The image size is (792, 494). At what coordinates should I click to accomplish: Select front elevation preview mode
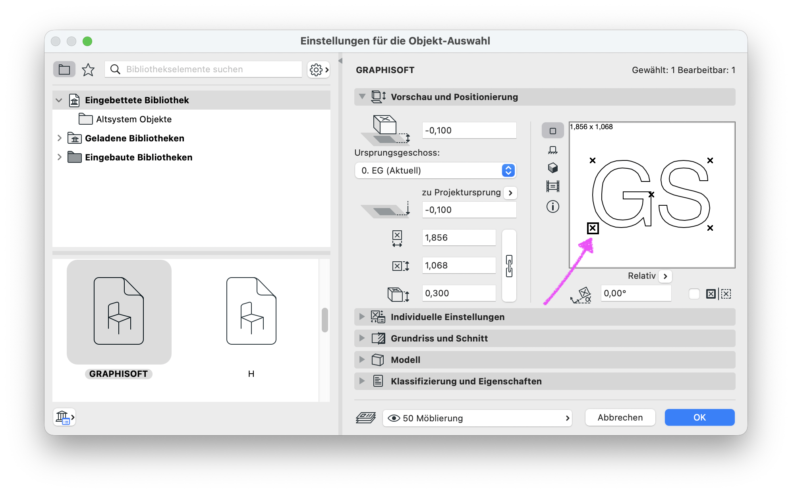[x=552, y=150]
